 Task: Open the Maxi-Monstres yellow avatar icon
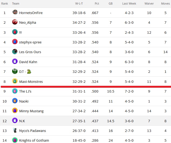click(15, 81)
